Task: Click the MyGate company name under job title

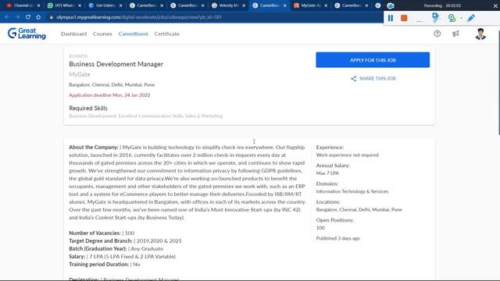Action: 80,74
